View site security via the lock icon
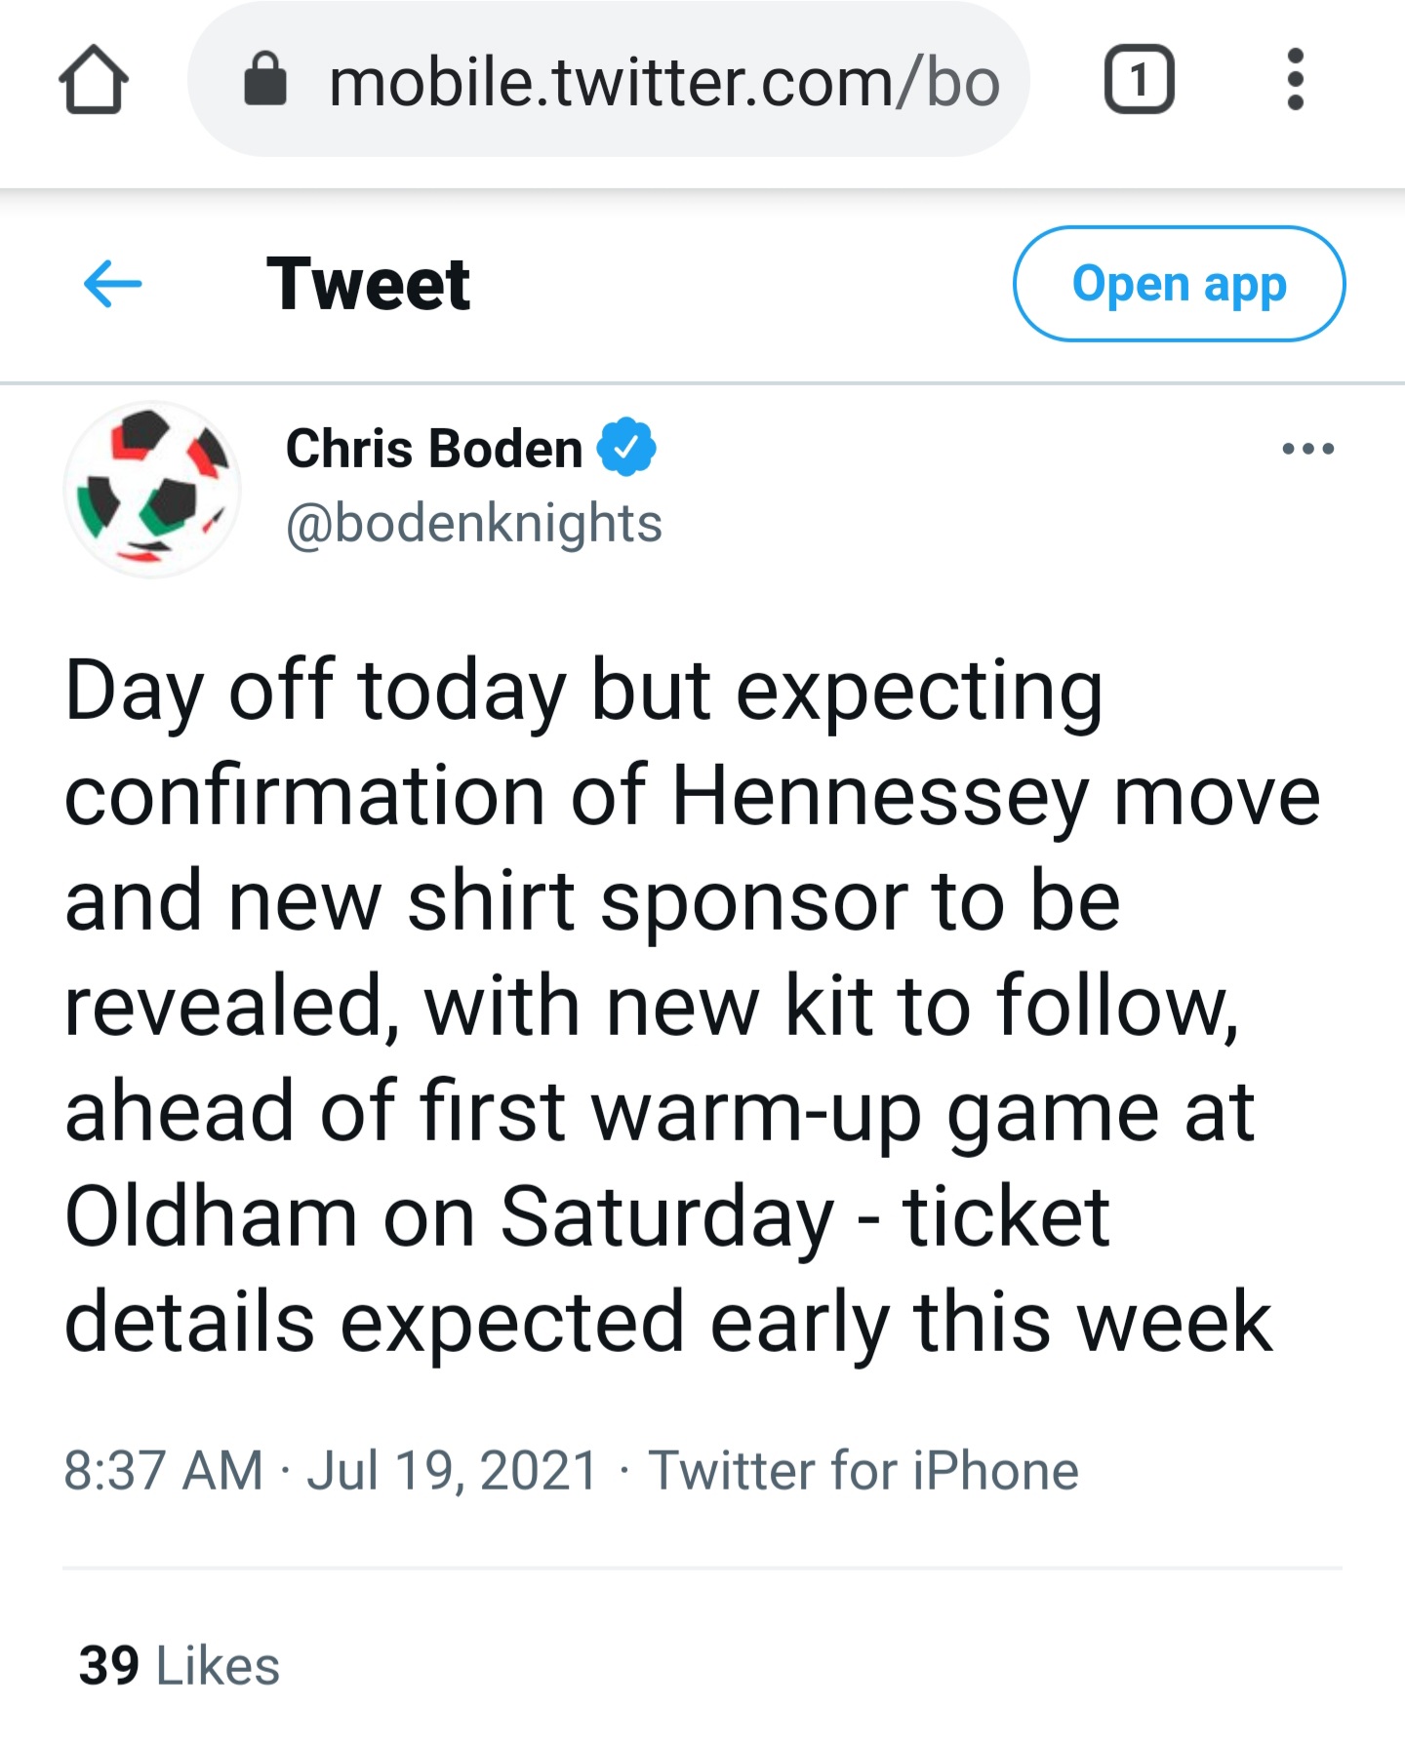Image resolution: width=1405 pixels, height=1748 pixels. pos(264,79)
